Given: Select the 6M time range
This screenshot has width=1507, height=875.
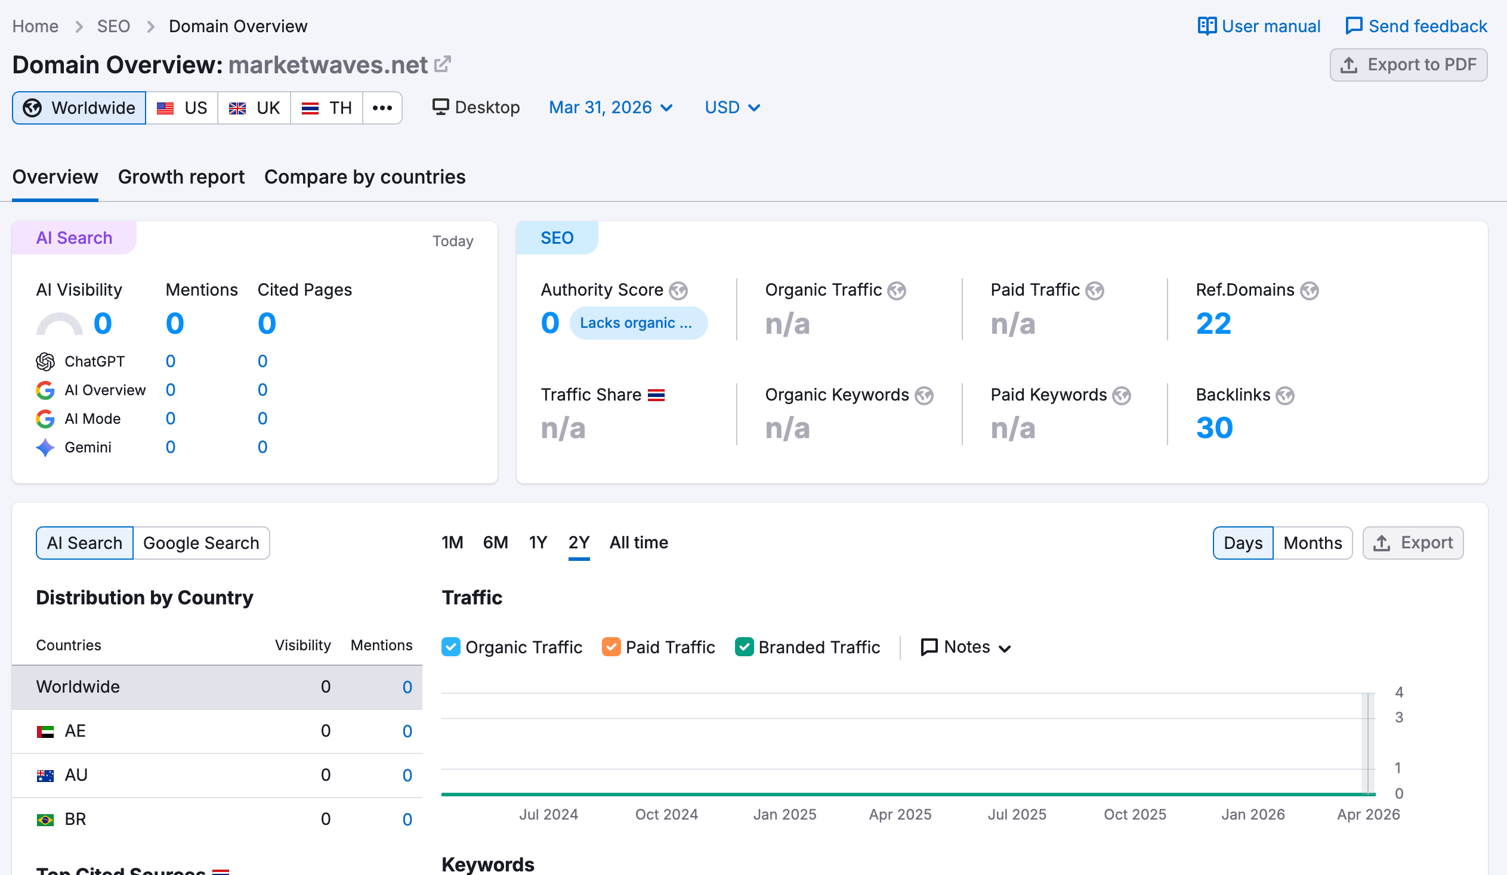Looking at the screenshot, I should [x=495, y=542].
